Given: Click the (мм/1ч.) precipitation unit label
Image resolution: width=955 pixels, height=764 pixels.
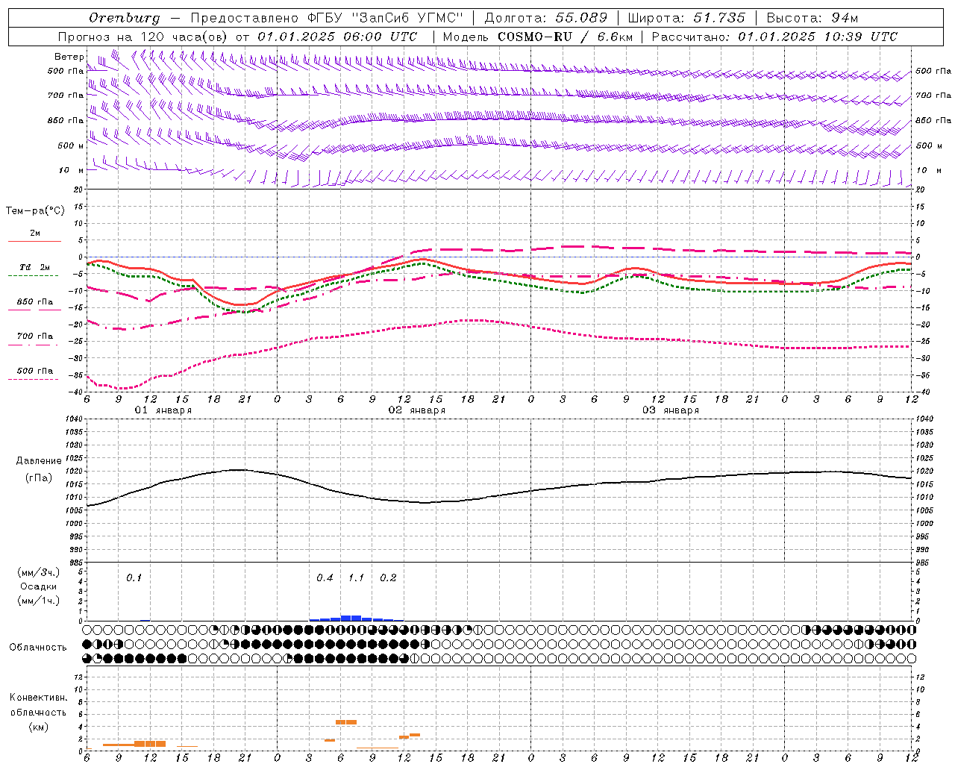Looking at the screenshot, I should point(39,601).
